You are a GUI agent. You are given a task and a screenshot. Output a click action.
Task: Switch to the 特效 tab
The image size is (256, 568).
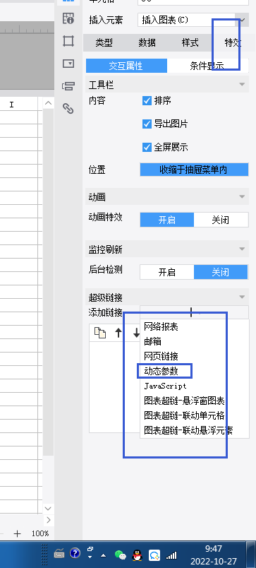(233, 43)
